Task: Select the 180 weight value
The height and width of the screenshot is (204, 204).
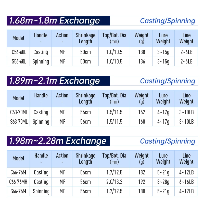Action: 141,191
